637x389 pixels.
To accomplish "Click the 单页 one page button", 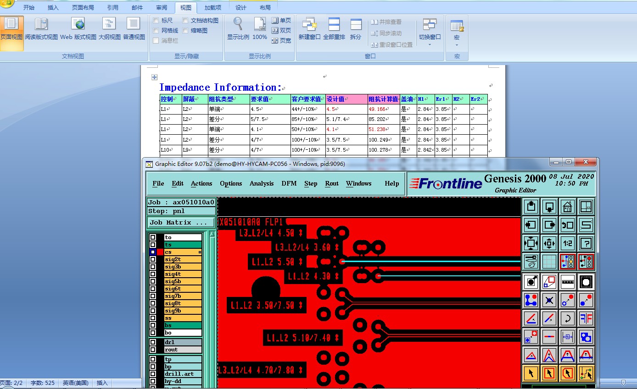I will pyautogui.click(x=281, y=21).
